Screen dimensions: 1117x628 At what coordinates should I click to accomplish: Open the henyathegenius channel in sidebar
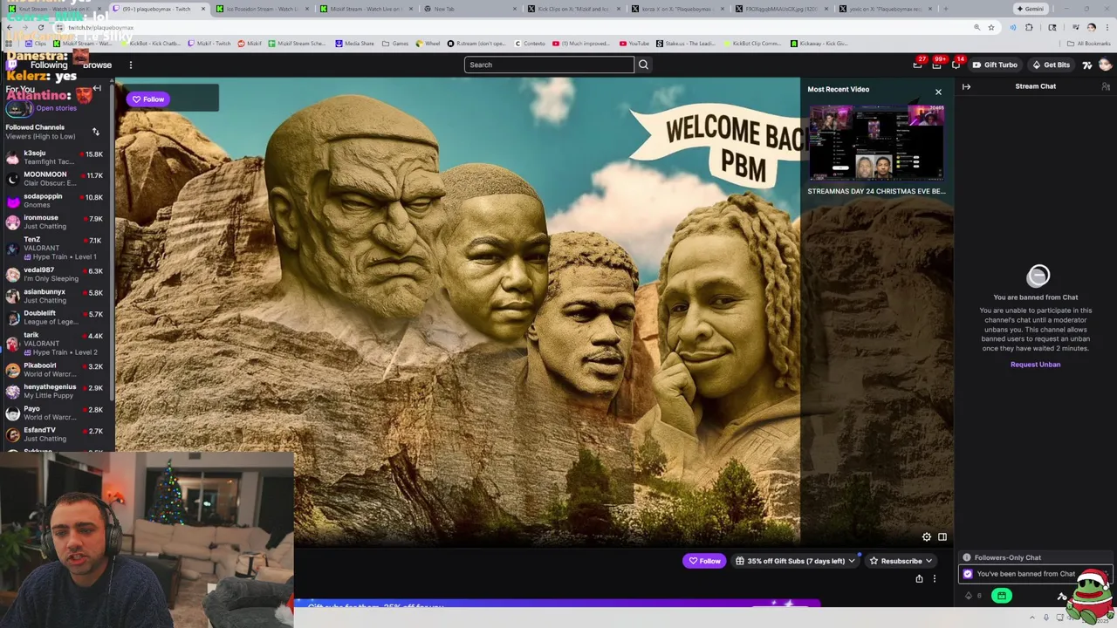(56, 391)
